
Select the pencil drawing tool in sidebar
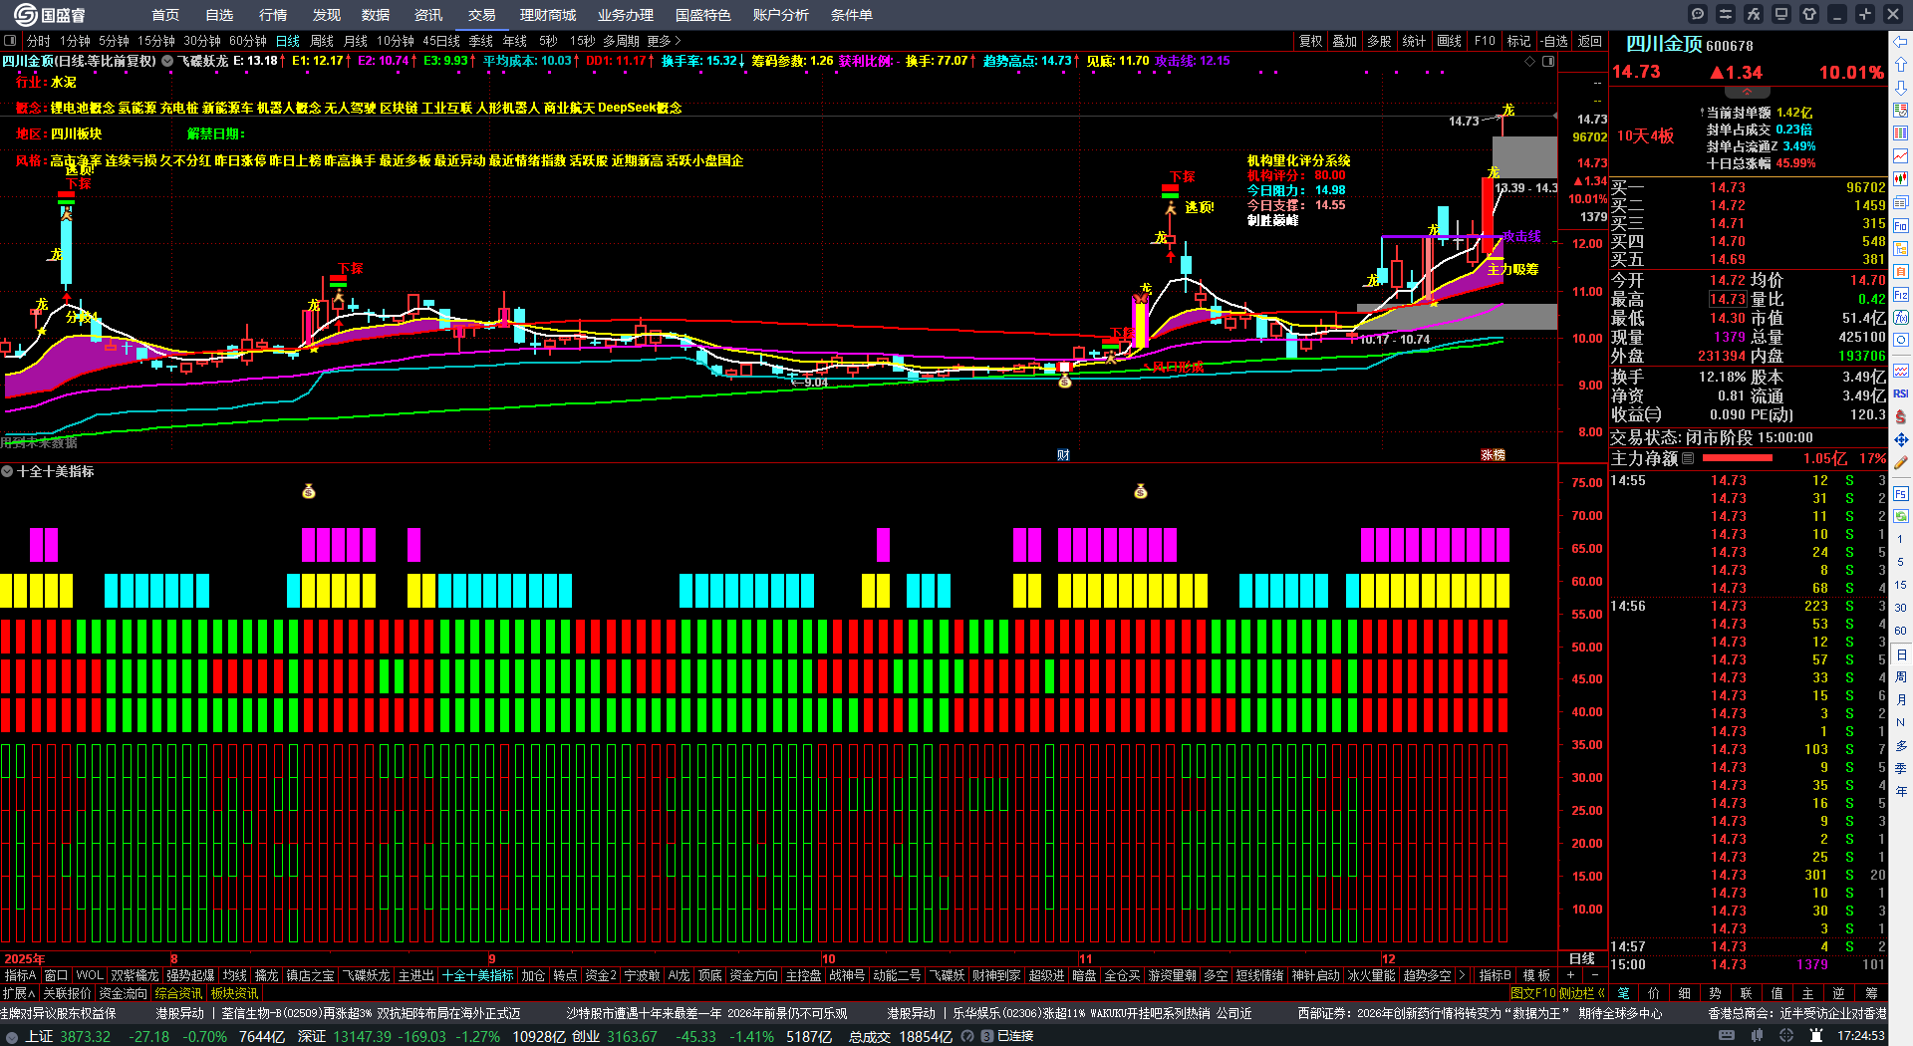click(1901, 463)
